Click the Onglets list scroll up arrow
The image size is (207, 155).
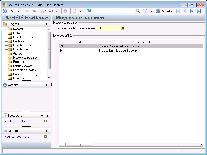click(49, 29)
